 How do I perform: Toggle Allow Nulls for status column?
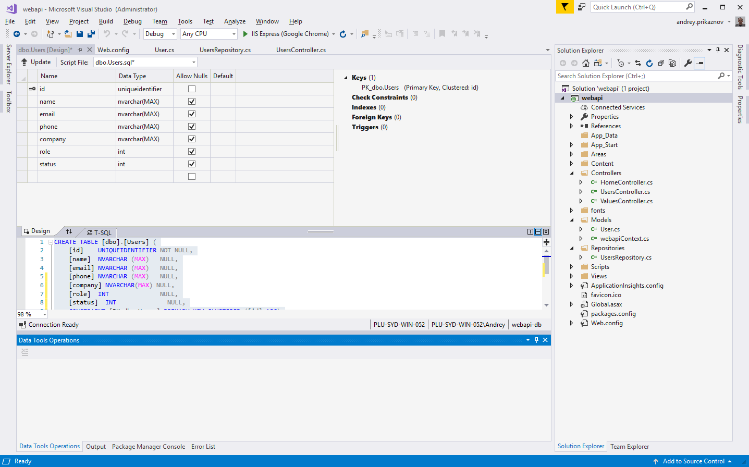[x=192, y=164]
